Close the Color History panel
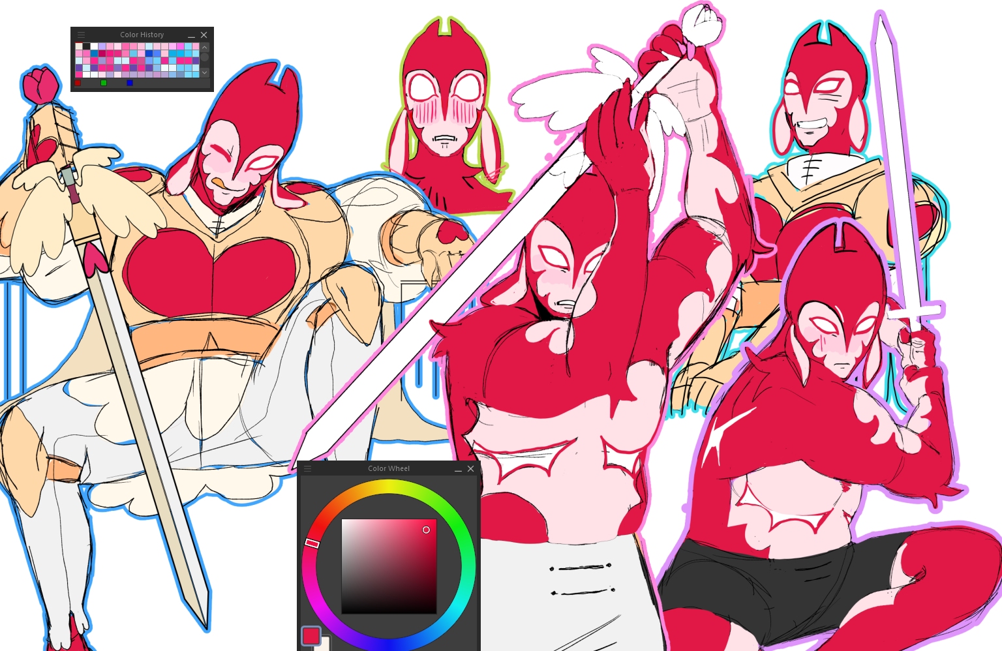1002x651 pixels. 204,35
